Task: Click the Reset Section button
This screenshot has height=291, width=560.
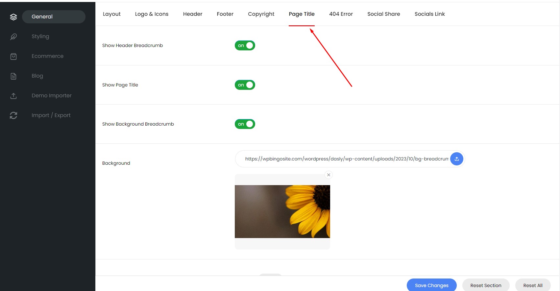Action: (x=486, y=285)
